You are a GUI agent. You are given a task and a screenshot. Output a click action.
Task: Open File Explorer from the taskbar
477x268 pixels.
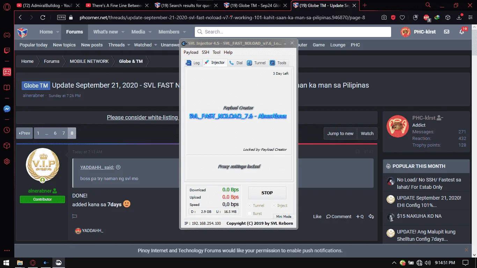[20, 263]
